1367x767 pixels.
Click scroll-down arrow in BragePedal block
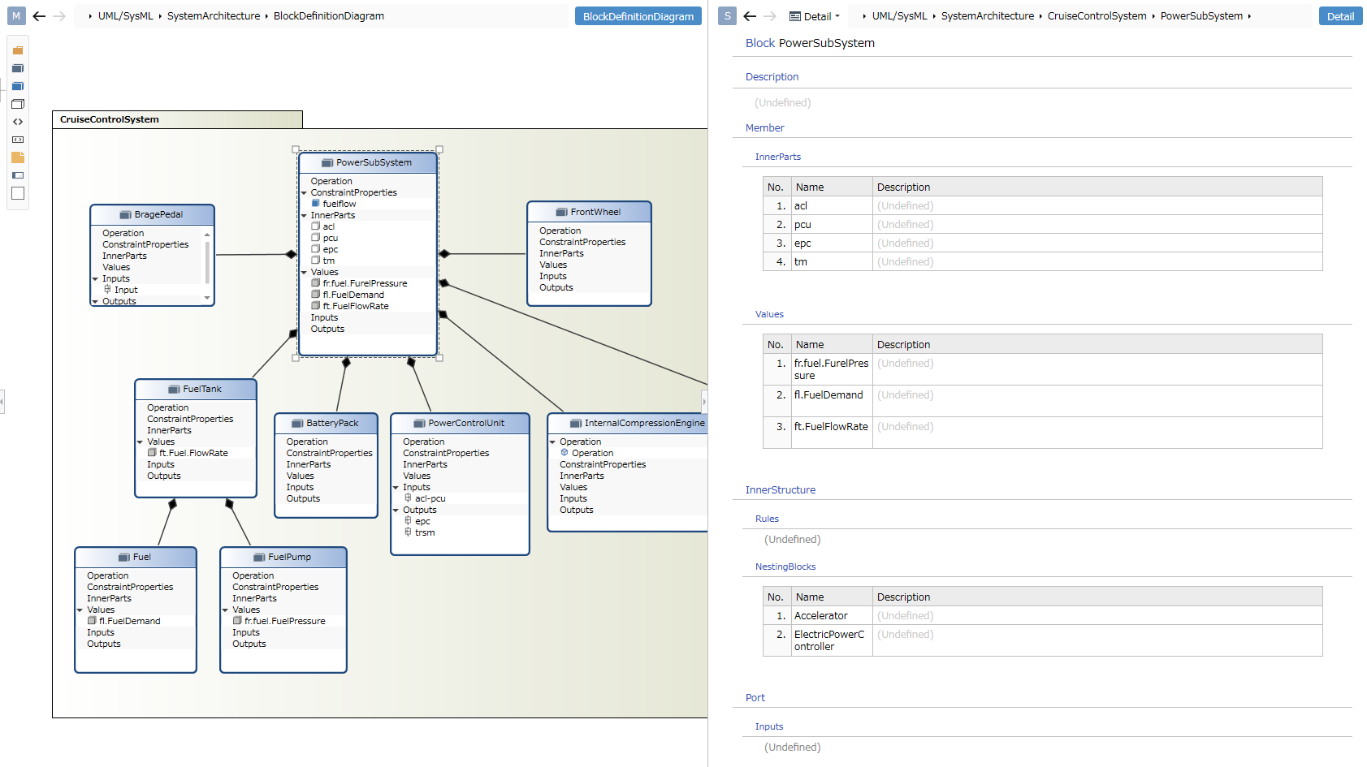[207, 298]
